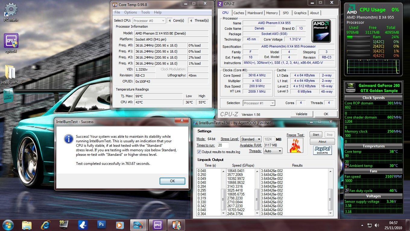Image resolution: width=410 pixels, height=231 pixels.
Task: Open the Tools menu in Core Temp
Action: coord(146,12)
